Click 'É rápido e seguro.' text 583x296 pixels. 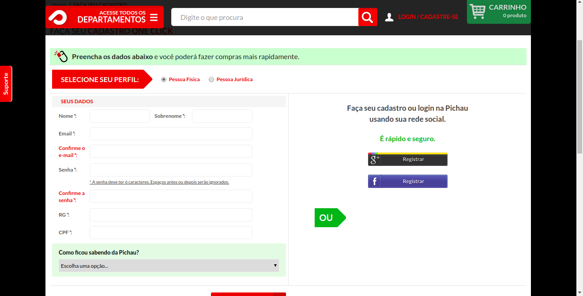(x=407, y=139)
